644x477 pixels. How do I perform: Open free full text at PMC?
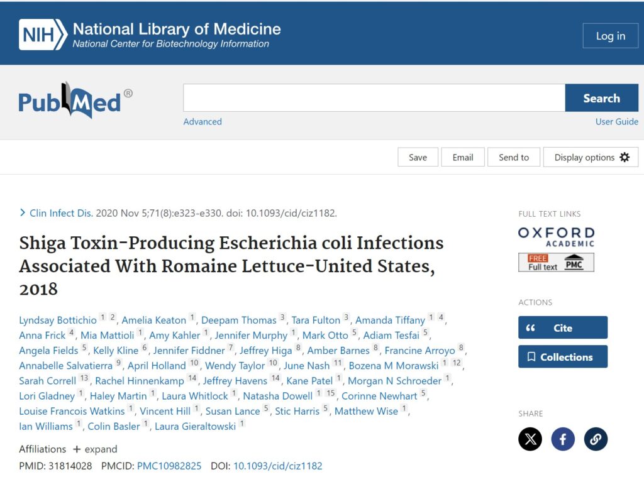pos(556,262)
